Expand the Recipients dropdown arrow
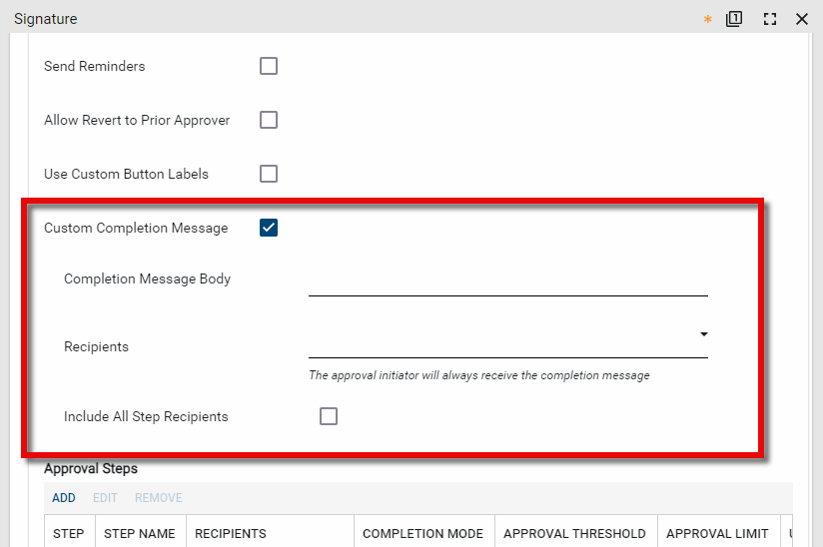Viewport: 823px width, 547px height. [703, 334]
